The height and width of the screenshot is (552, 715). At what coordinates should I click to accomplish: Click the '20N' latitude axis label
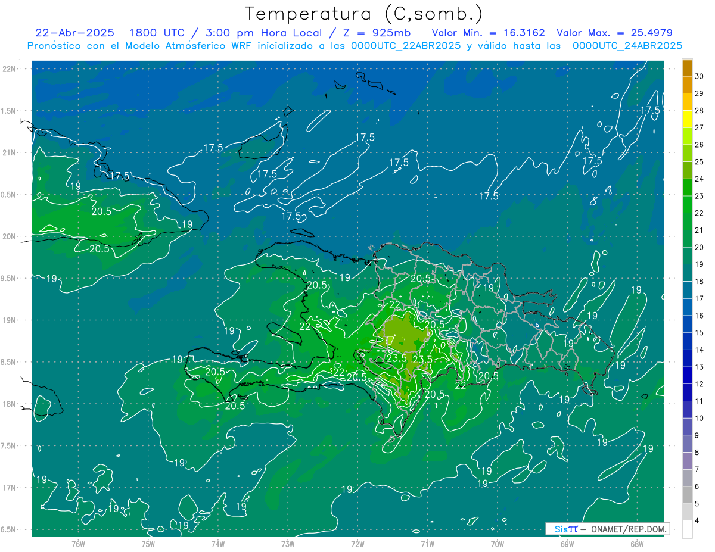[9, 236]
